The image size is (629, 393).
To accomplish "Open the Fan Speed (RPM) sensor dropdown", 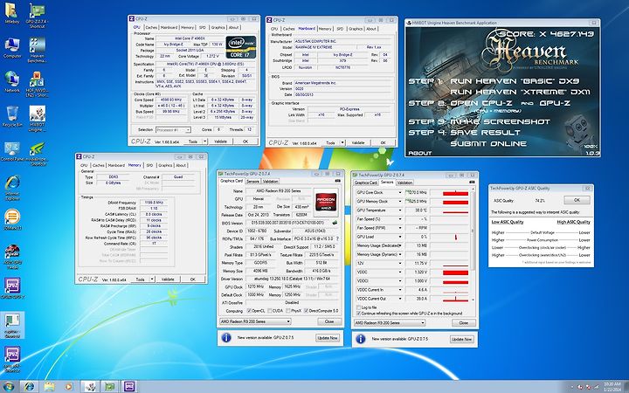I will point(399,228).
